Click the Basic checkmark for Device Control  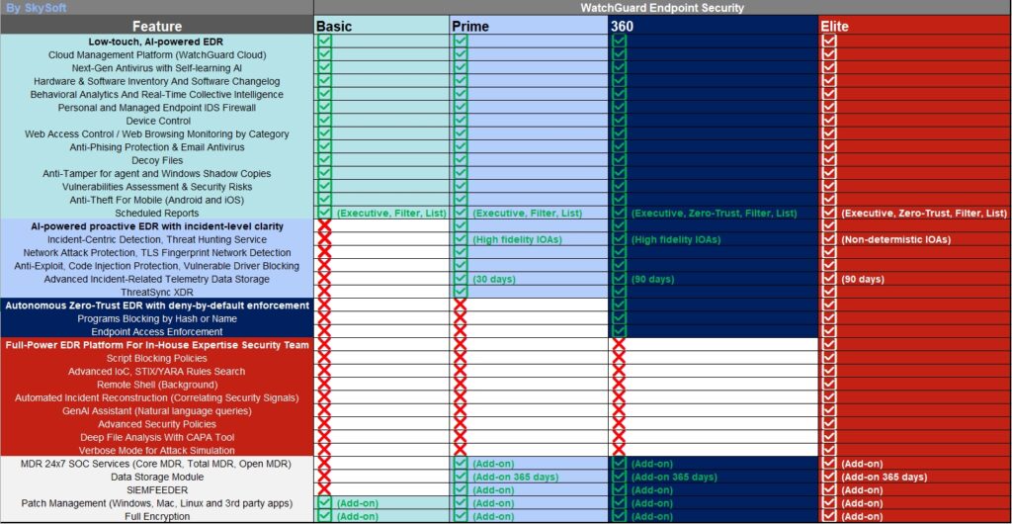324,121
